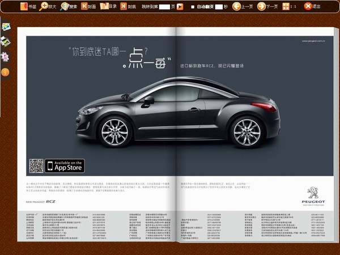Go to next page with 下一页
The image size is (340, 255).
point(267,6)
